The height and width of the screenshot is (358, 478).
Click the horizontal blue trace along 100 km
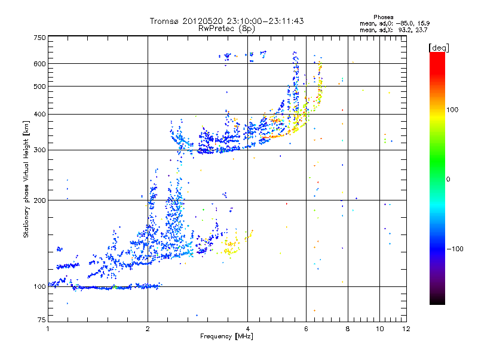[x=116, y=287]
